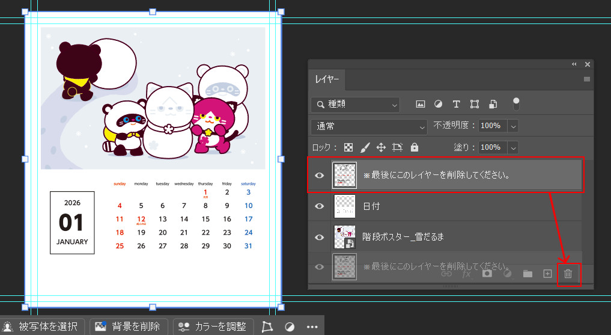Click the create new layer plus icon

(547, 274)
